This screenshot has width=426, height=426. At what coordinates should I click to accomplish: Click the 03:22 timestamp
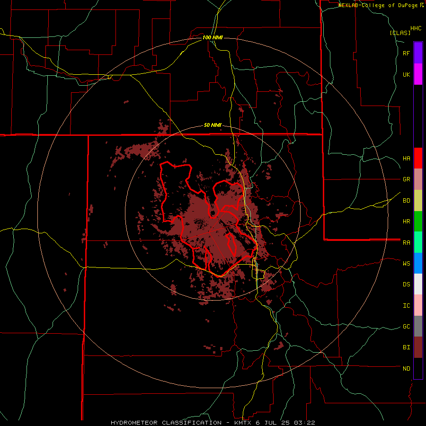pos(306,423)
